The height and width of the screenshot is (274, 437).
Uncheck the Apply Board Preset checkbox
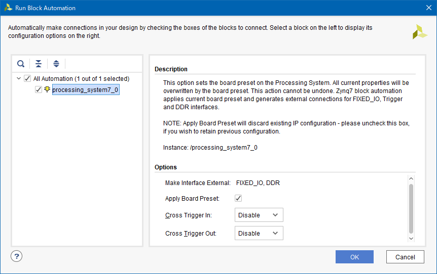tap(238, 198)
